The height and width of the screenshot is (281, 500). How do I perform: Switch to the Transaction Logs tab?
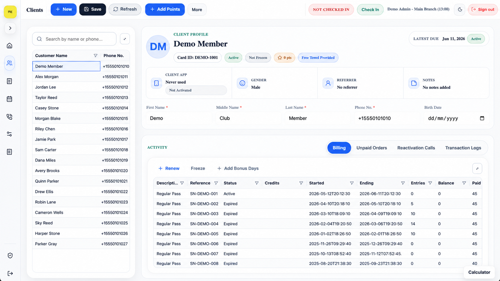[463, 148]
